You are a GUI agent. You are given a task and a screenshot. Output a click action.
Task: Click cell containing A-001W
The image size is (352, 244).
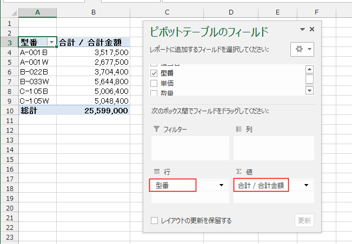click(37, 62)
